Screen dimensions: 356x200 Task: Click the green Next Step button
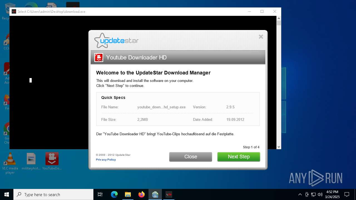[x=239, y=157]
